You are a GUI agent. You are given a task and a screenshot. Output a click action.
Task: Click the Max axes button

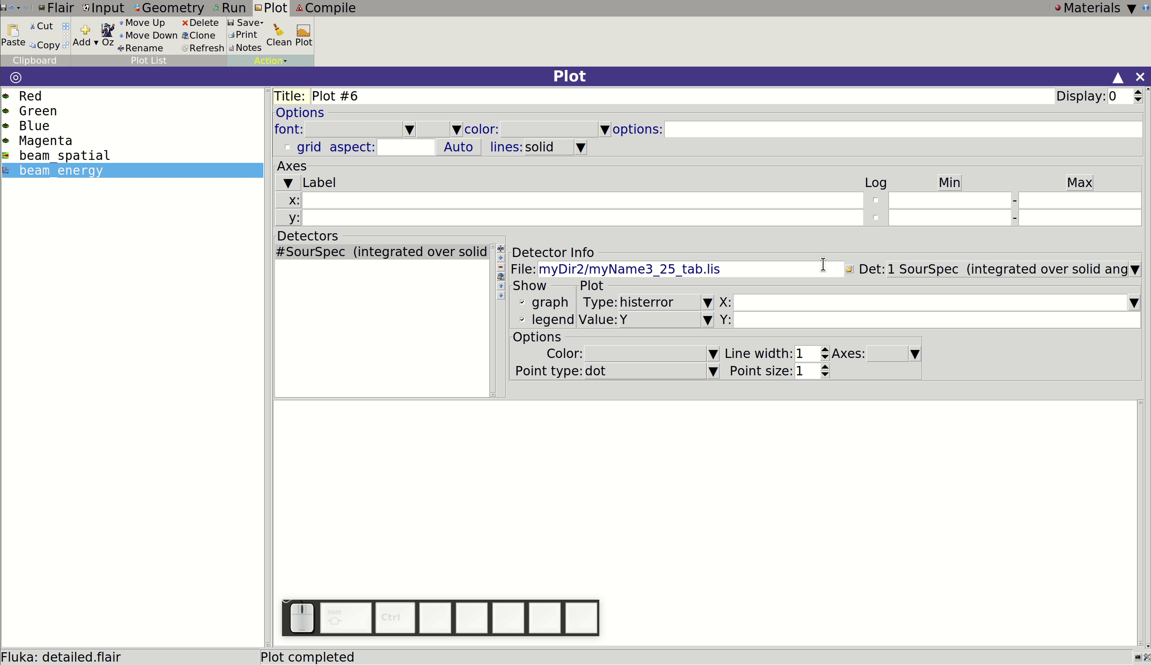1079,182
